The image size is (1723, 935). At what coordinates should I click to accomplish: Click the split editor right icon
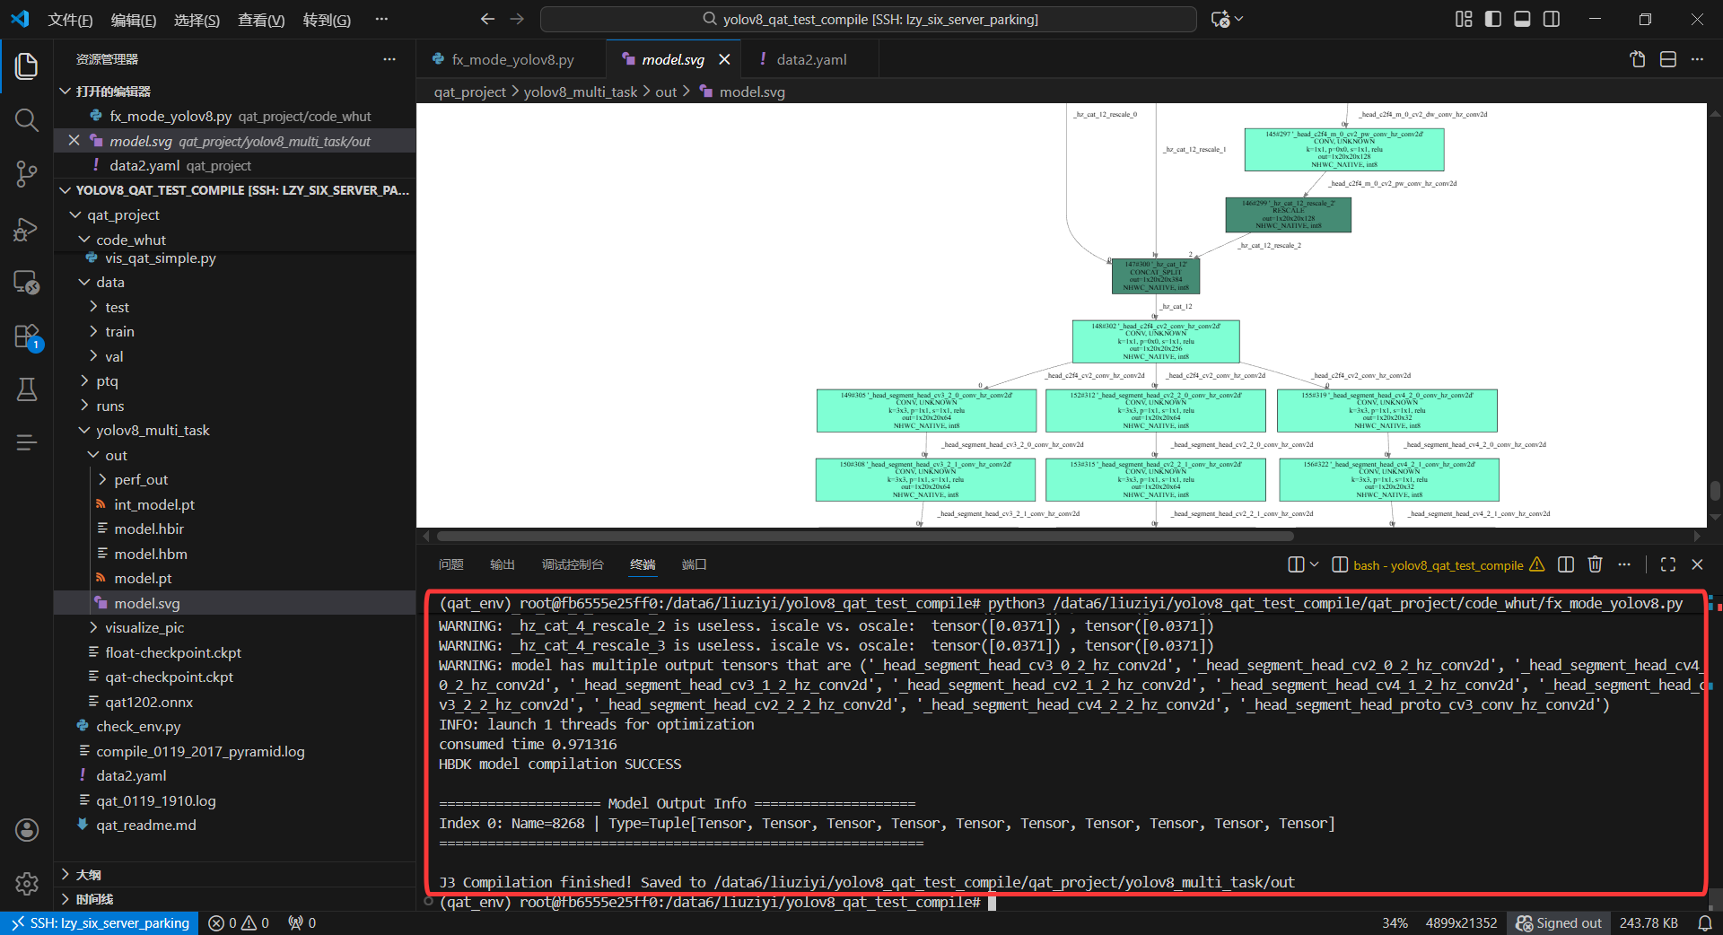click(1667, 60)
